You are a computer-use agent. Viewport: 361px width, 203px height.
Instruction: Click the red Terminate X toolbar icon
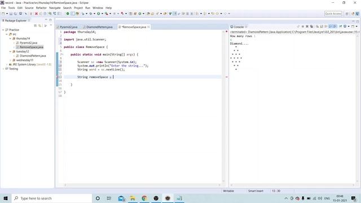36,14
